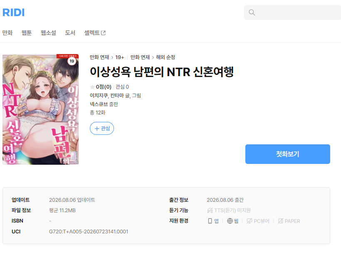Screen dimensions: 341x255
Task: Click the ISBN label
Action: (17, 221)
